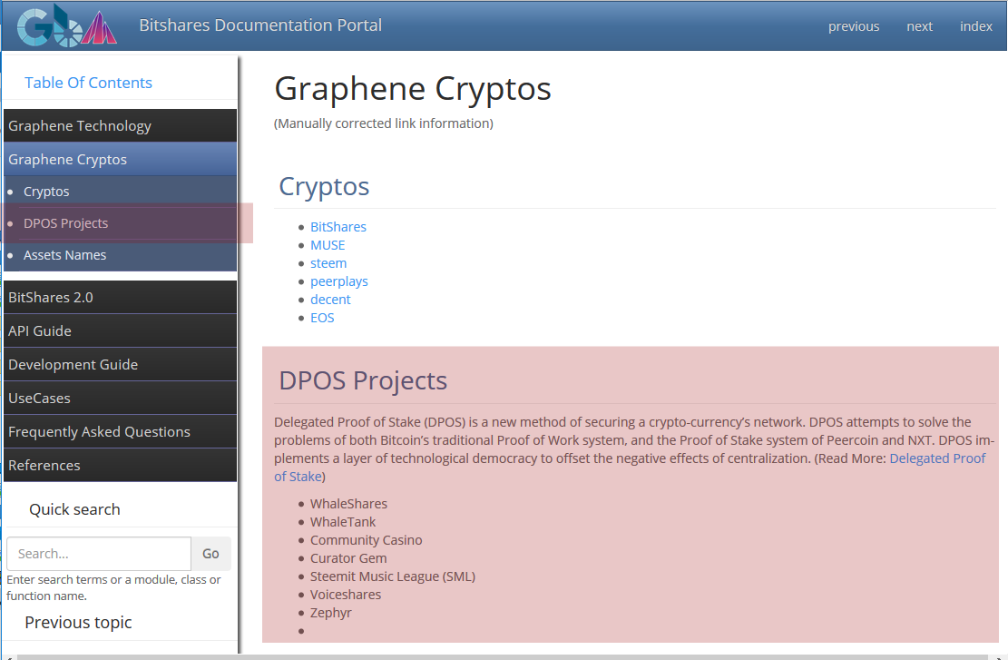The width and height of the screenshot is (1008, 660).
Task: Follow the Delegated Proof of Stake link
Action: pyautogui.click(x=936, y=458)
